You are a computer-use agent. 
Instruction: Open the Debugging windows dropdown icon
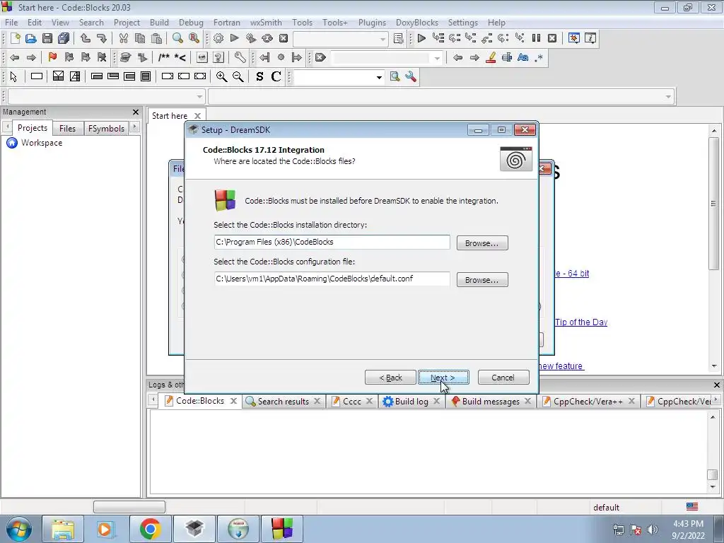[x=574, y=38]
